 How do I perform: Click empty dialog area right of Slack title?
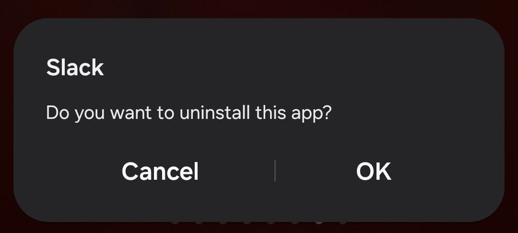[x=297, y=68]
